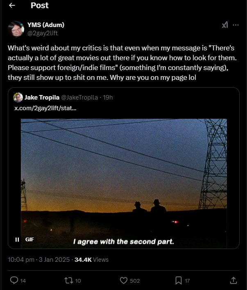The image size is (247, 290).
Task: Open Jake Tropila's avatar in quoted post
Action: [x=18, y=97]
